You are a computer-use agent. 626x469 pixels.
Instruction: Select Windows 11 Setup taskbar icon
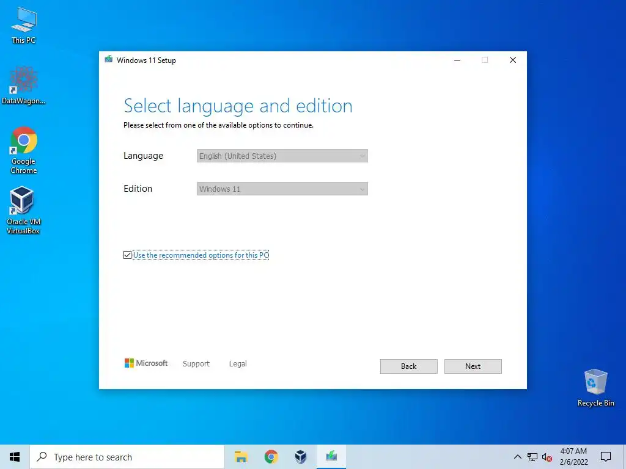point(331,457)
